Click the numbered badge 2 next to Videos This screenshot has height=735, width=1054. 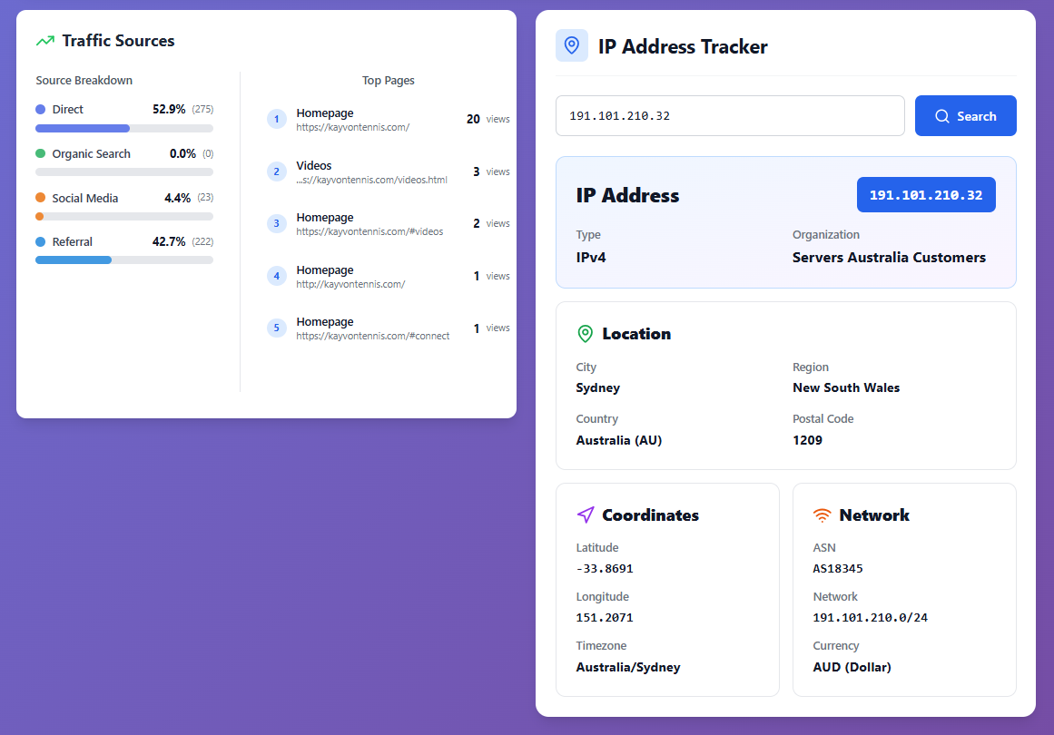(x=276, y=171)
